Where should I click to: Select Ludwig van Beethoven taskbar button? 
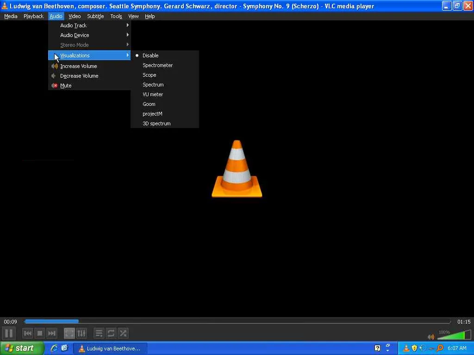point(110,349)
